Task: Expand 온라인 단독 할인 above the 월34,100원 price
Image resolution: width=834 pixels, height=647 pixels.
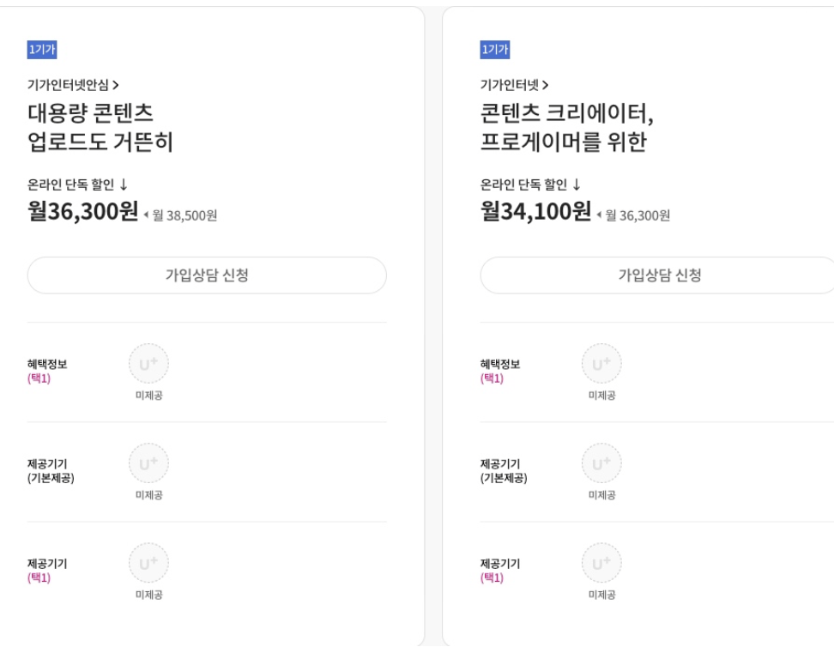Action: (x=530, y=184)
